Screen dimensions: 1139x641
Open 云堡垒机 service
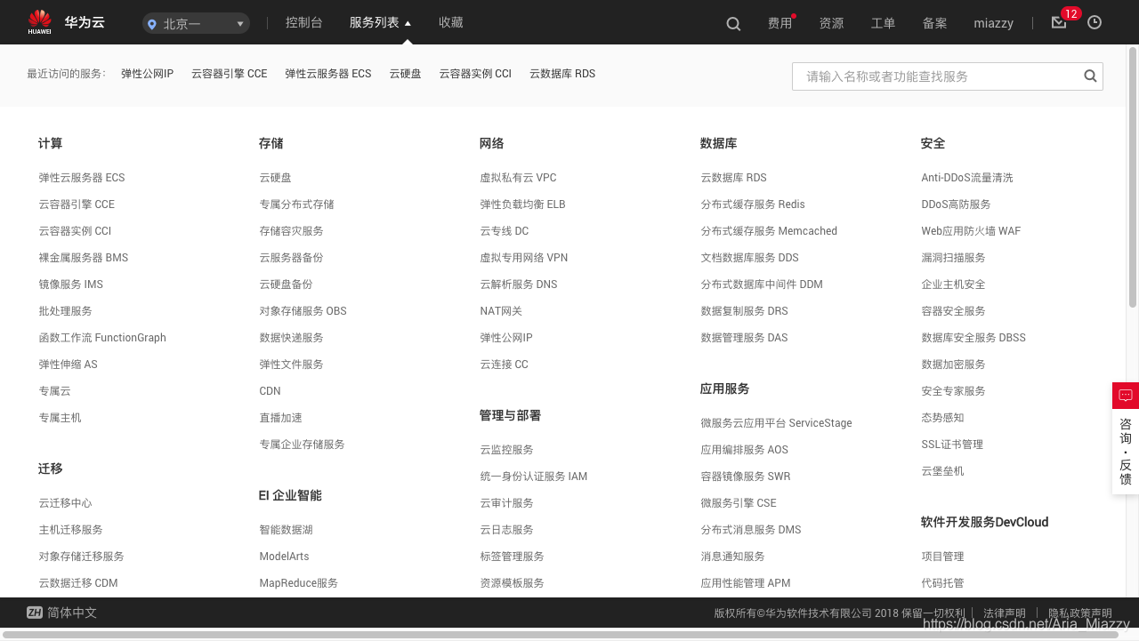pos(942,471)
